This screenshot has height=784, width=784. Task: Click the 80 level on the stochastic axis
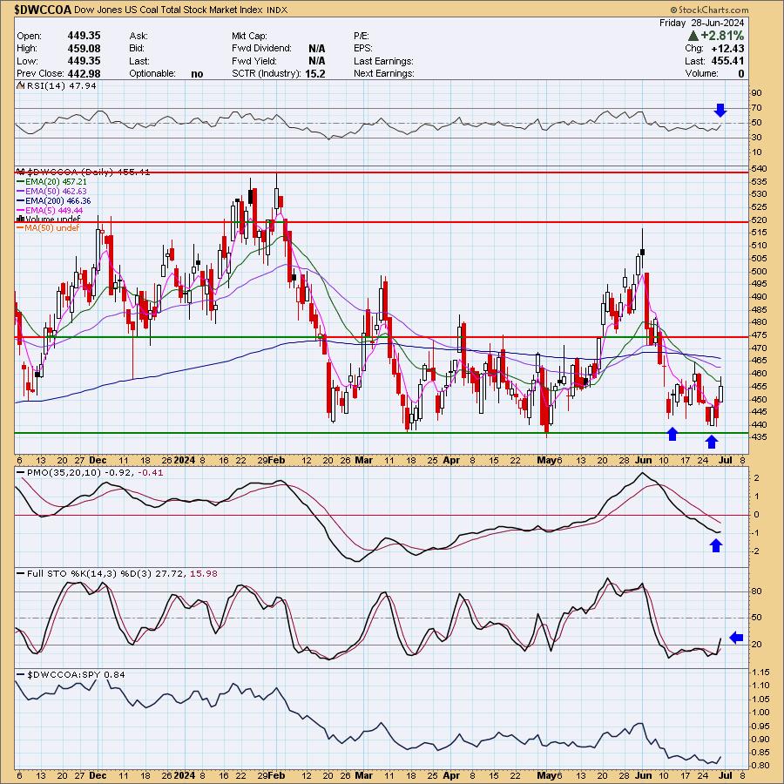pyautogui.click(x=756, y=591)
